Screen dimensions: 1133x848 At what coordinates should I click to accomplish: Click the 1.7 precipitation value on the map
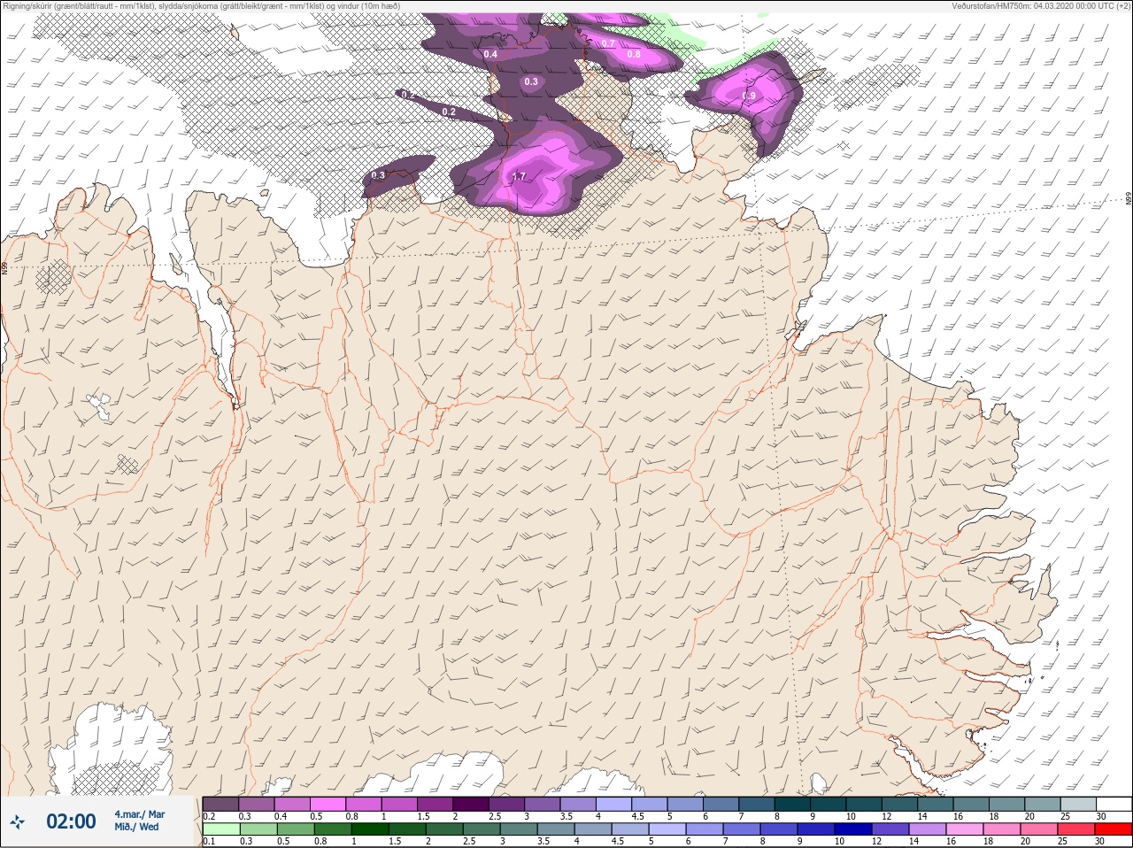click(520, 176)
